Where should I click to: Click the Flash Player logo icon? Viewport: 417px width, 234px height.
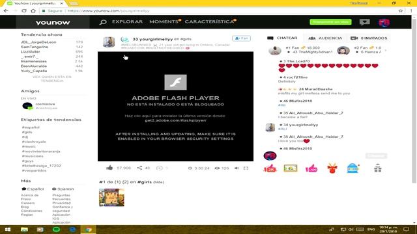[175, 83]
